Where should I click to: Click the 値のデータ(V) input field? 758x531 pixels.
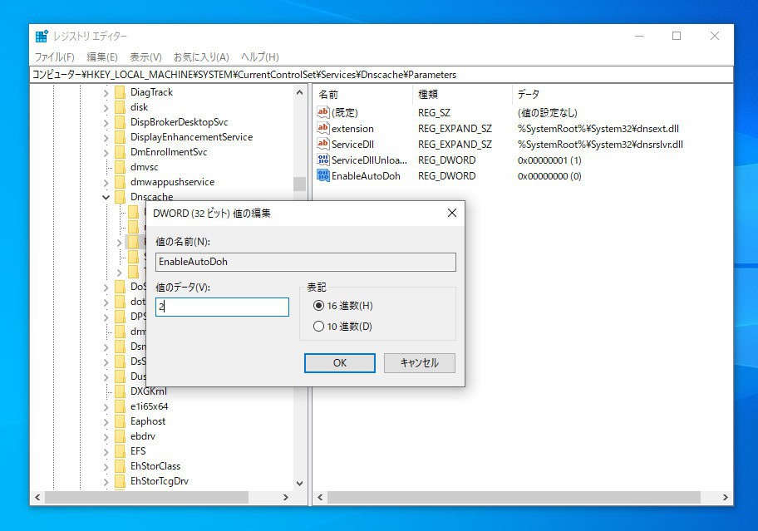tap(222, 307)
